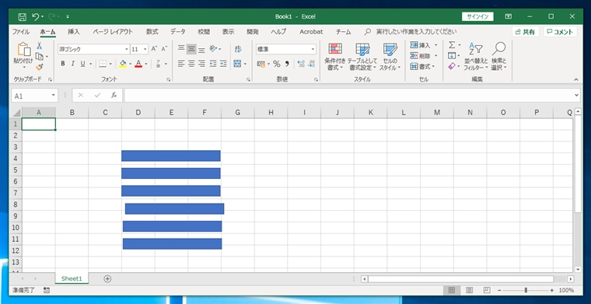This screenshot has height=304, width=591.
Task: Click the 共有 share button
Action: pos(525,32)
